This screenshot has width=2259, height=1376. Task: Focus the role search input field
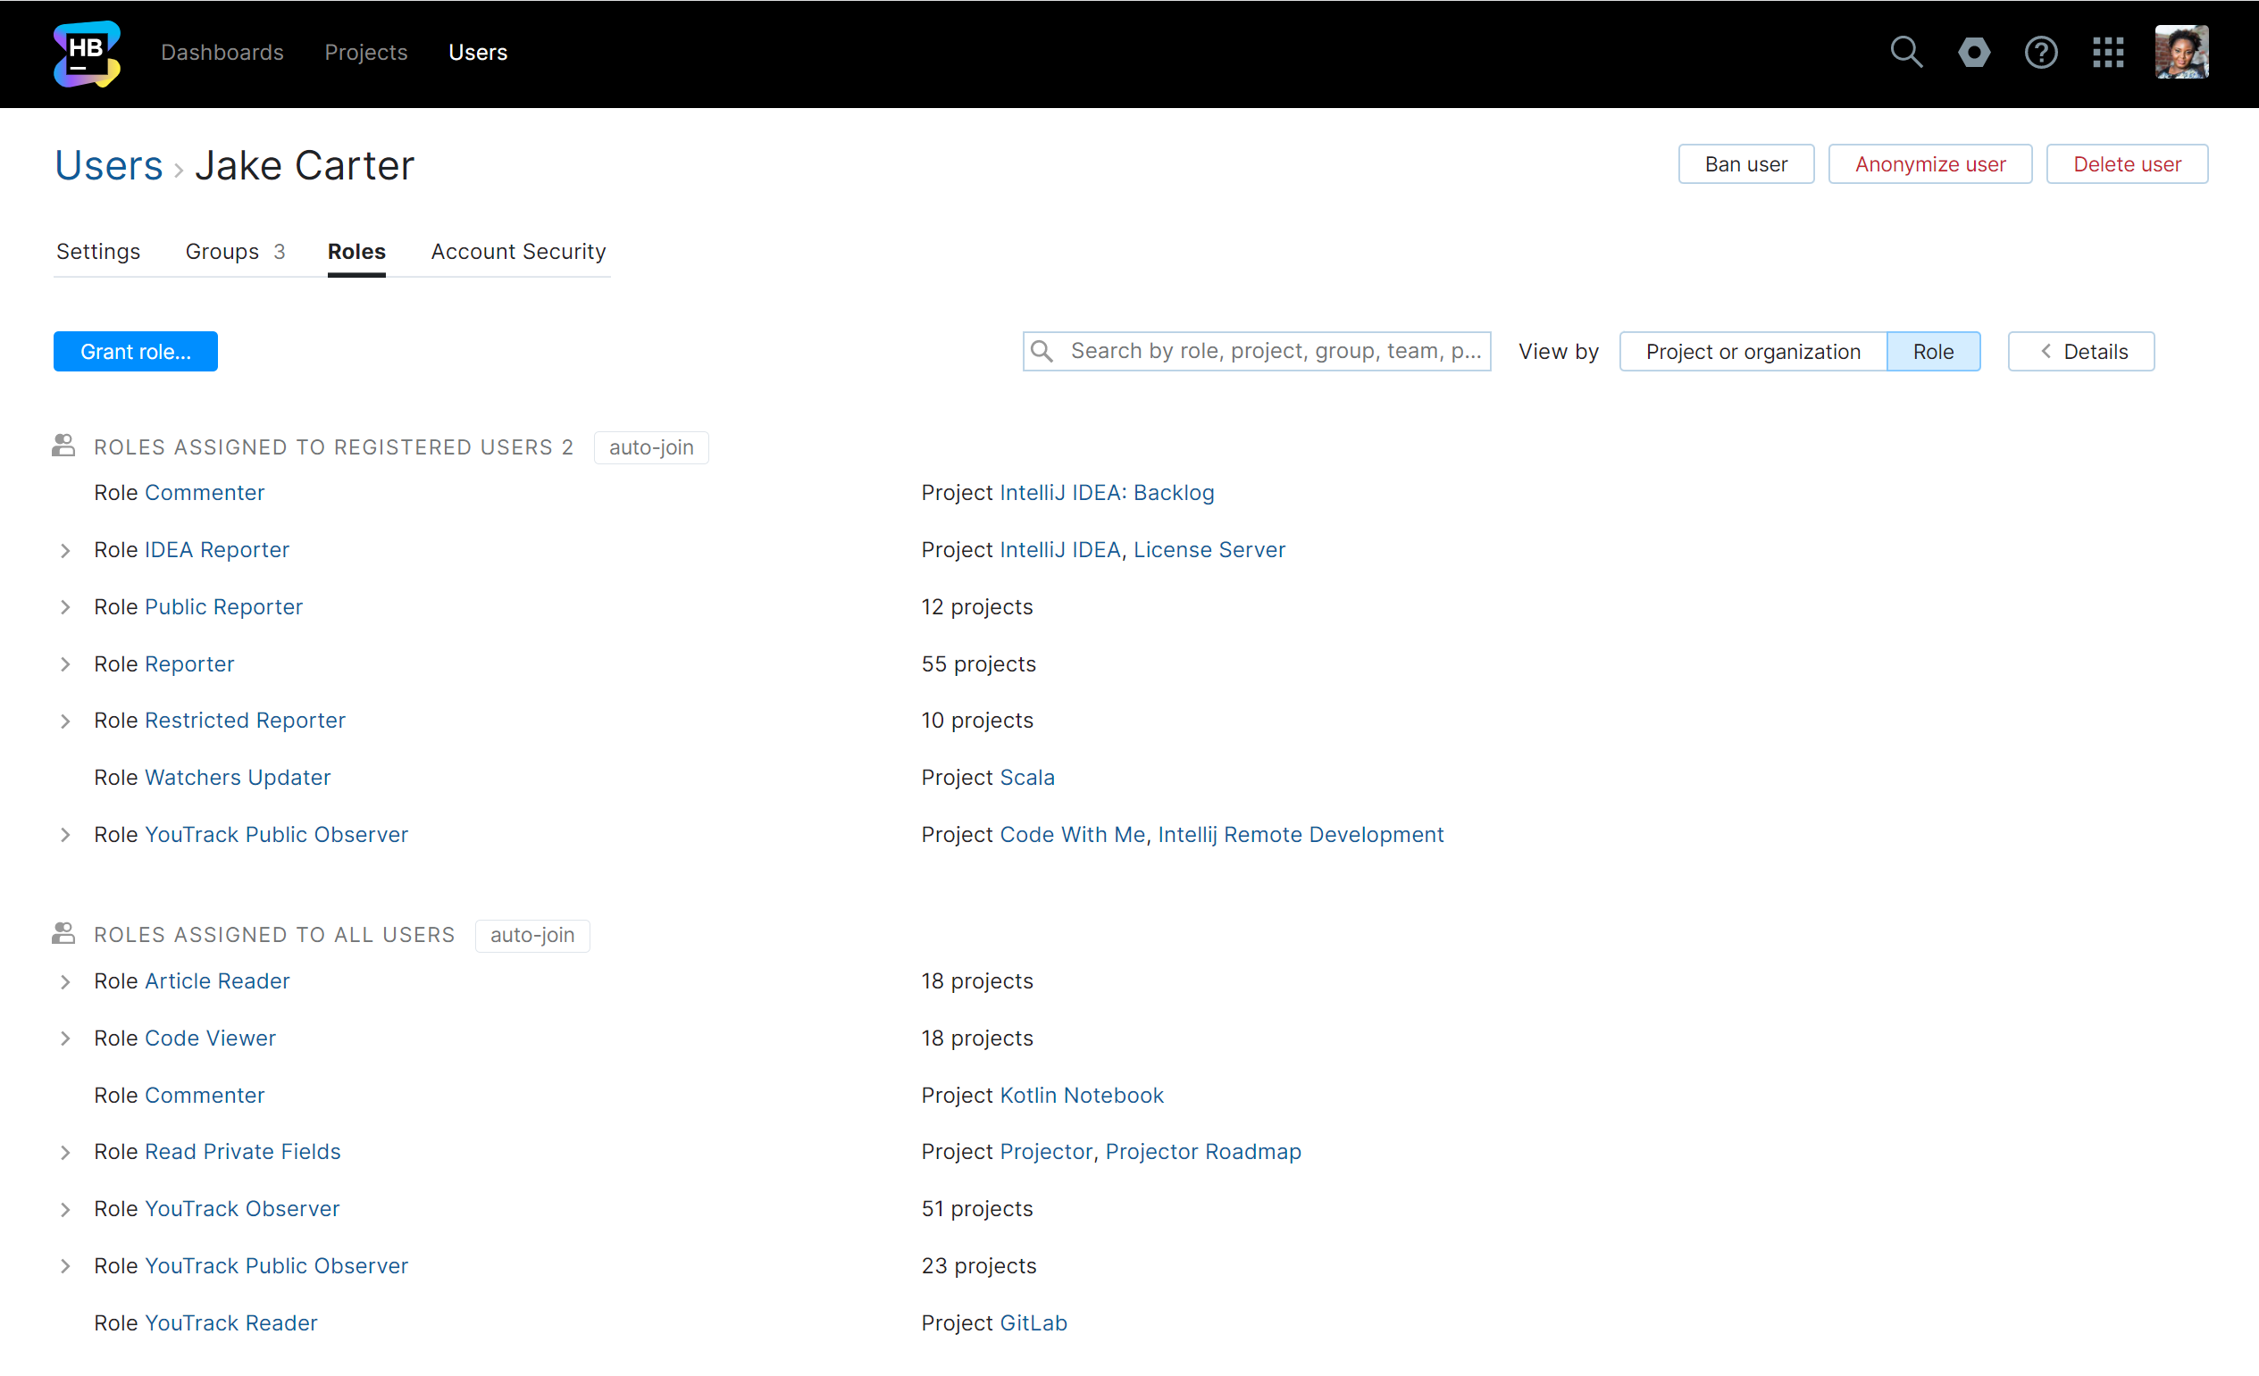coord(1273,351)
